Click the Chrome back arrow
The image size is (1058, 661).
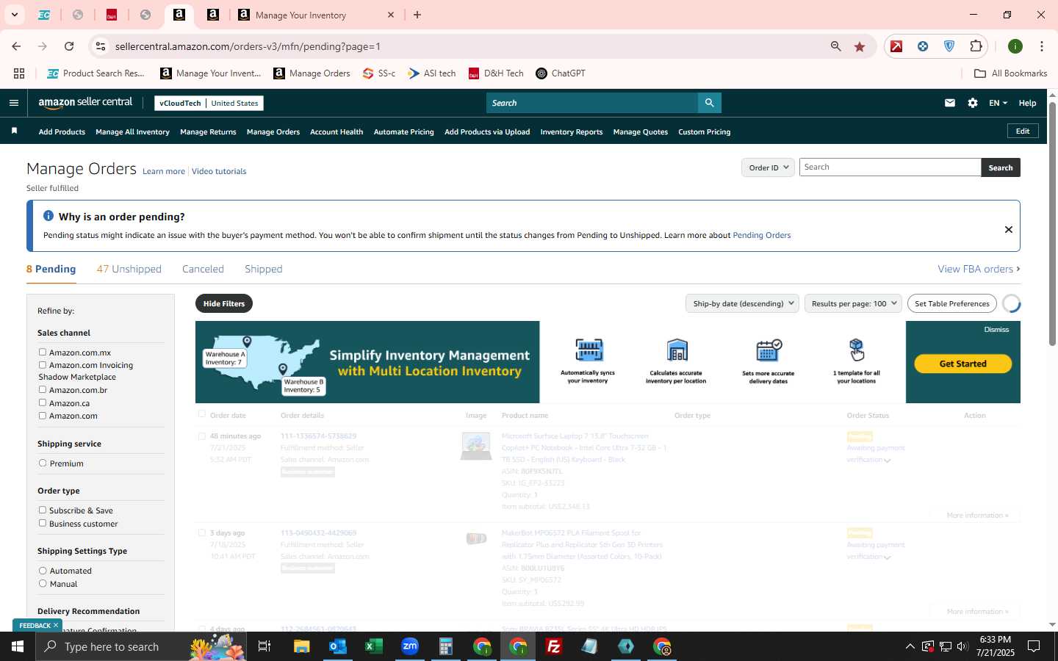[16, 46]
